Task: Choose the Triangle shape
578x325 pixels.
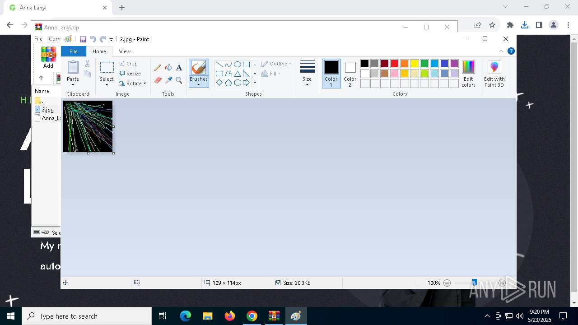Action: tap(238, 74)
